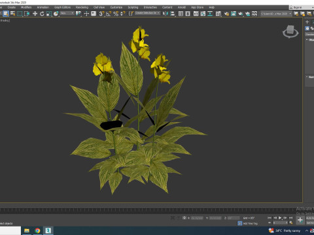This screenshot has width=314, height=235.
Task: Open Time Configuration
Action: point(290,223)
